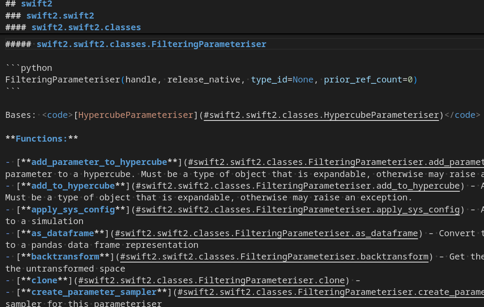
Task: Jump to the sticky header '## swift2'
Action: pyautogui.click(x=36, y=4)
